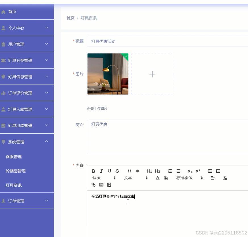
Task: Click the 个人中心 user icon
Action: [3, 28]
